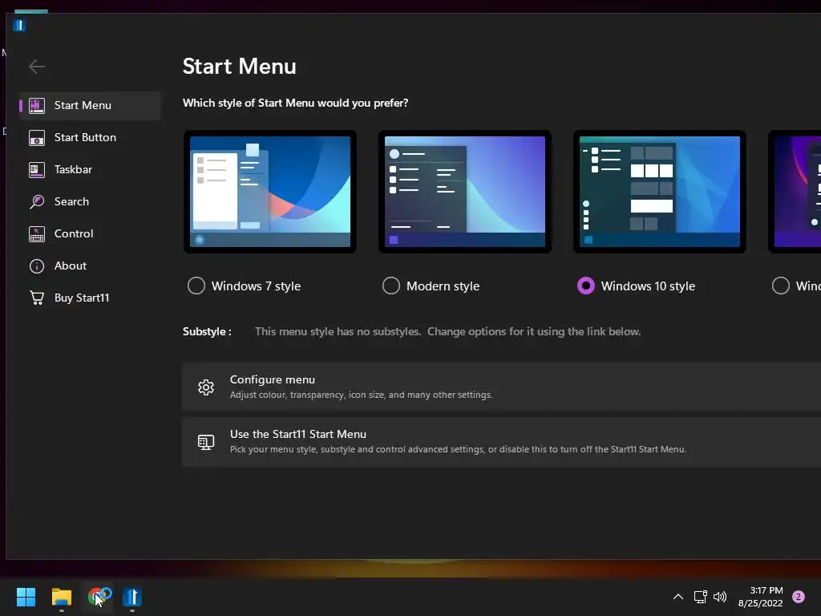Image resolution: width=821 pixels, height=616 pixels.
Task: Click the Start Menu sidebar icon
Action: 37,105
